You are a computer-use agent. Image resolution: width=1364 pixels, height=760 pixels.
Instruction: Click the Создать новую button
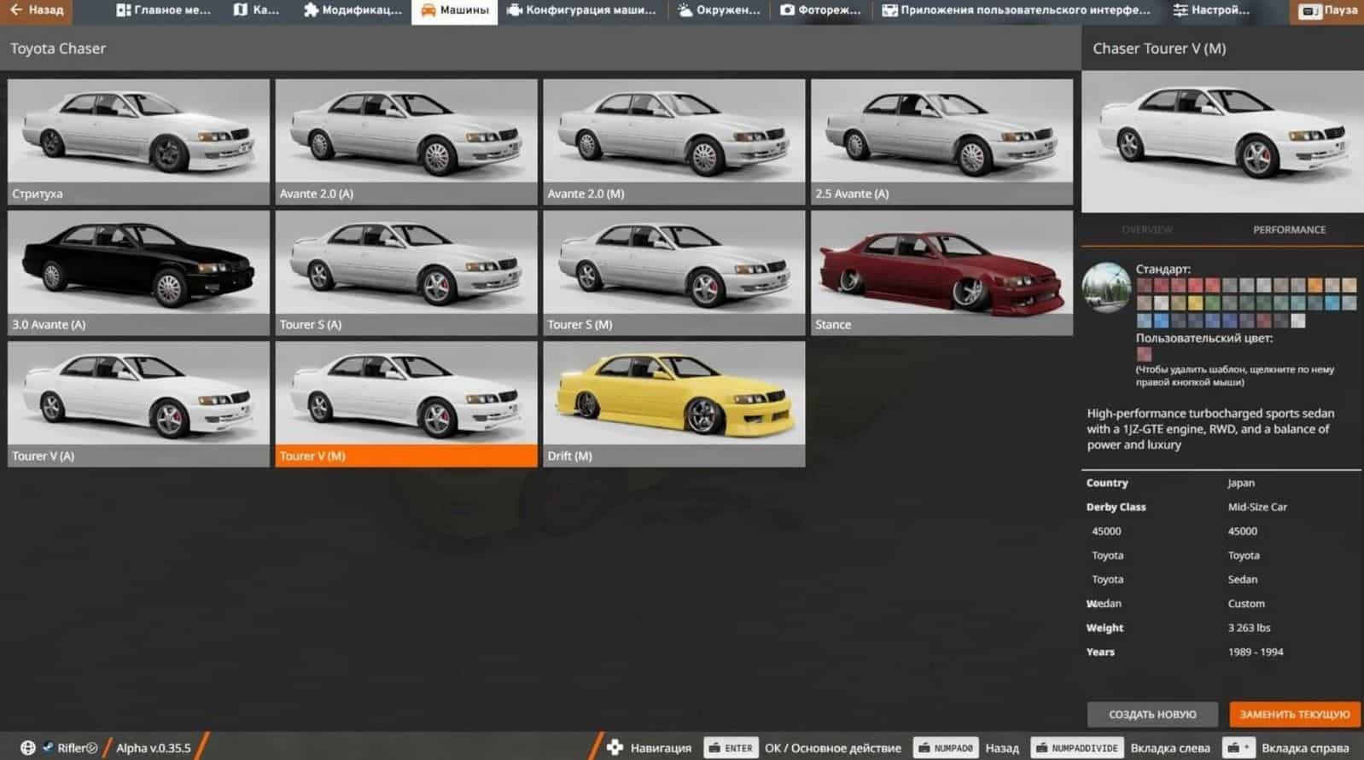[1152, 714]
